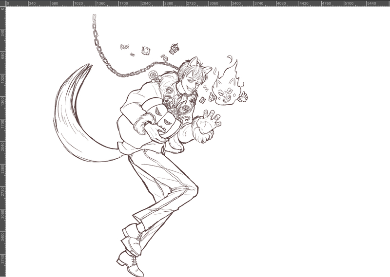Click the swirl lollipop on the character's shoulder
Viewport: 390px width, 277px height.
[154, 76]
